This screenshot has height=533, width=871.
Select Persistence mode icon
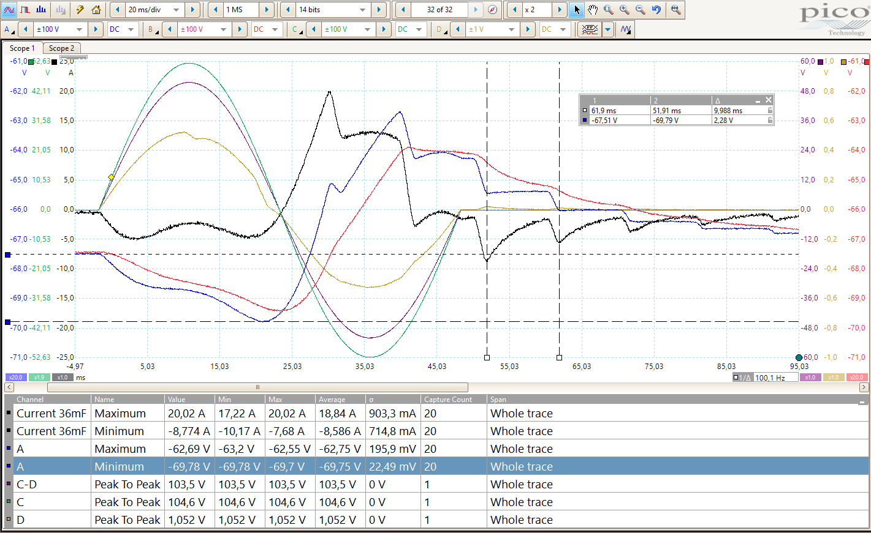(x=25, y=10)
